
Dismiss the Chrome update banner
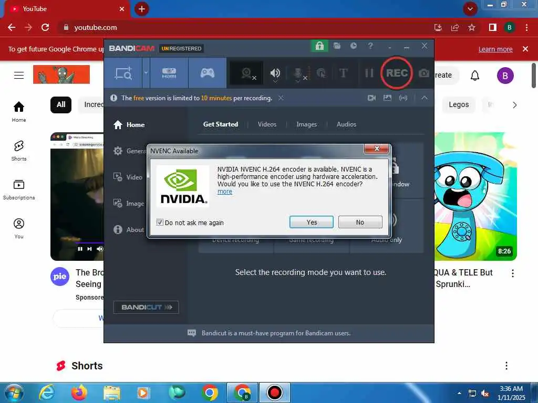tap(525, 49)
